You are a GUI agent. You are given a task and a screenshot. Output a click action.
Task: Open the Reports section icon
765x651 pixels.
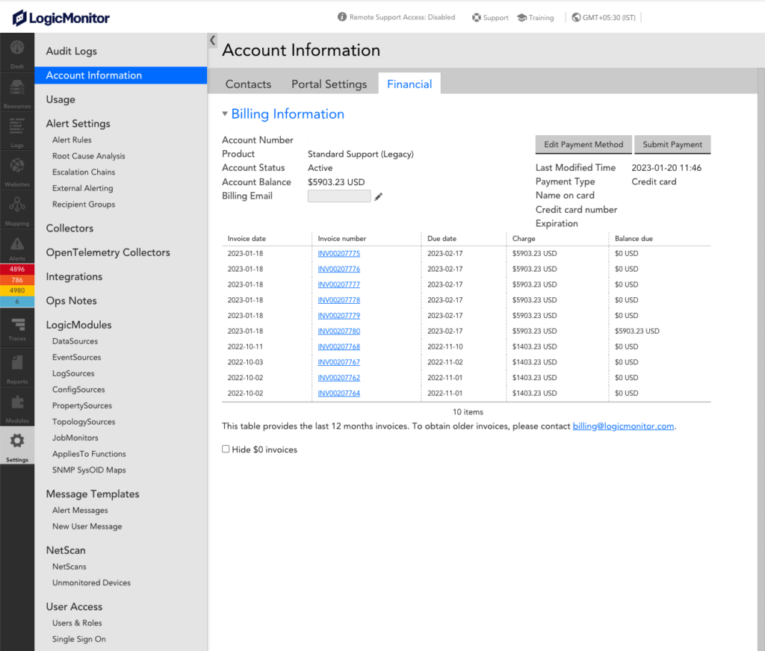coord(17,363)
